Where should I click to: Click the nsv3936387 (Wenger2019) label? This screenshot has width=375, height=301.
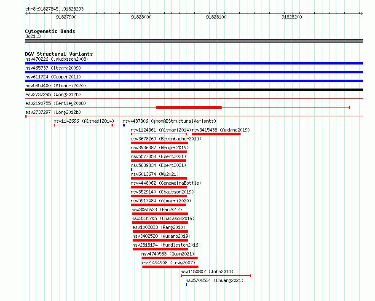(160, 148)
